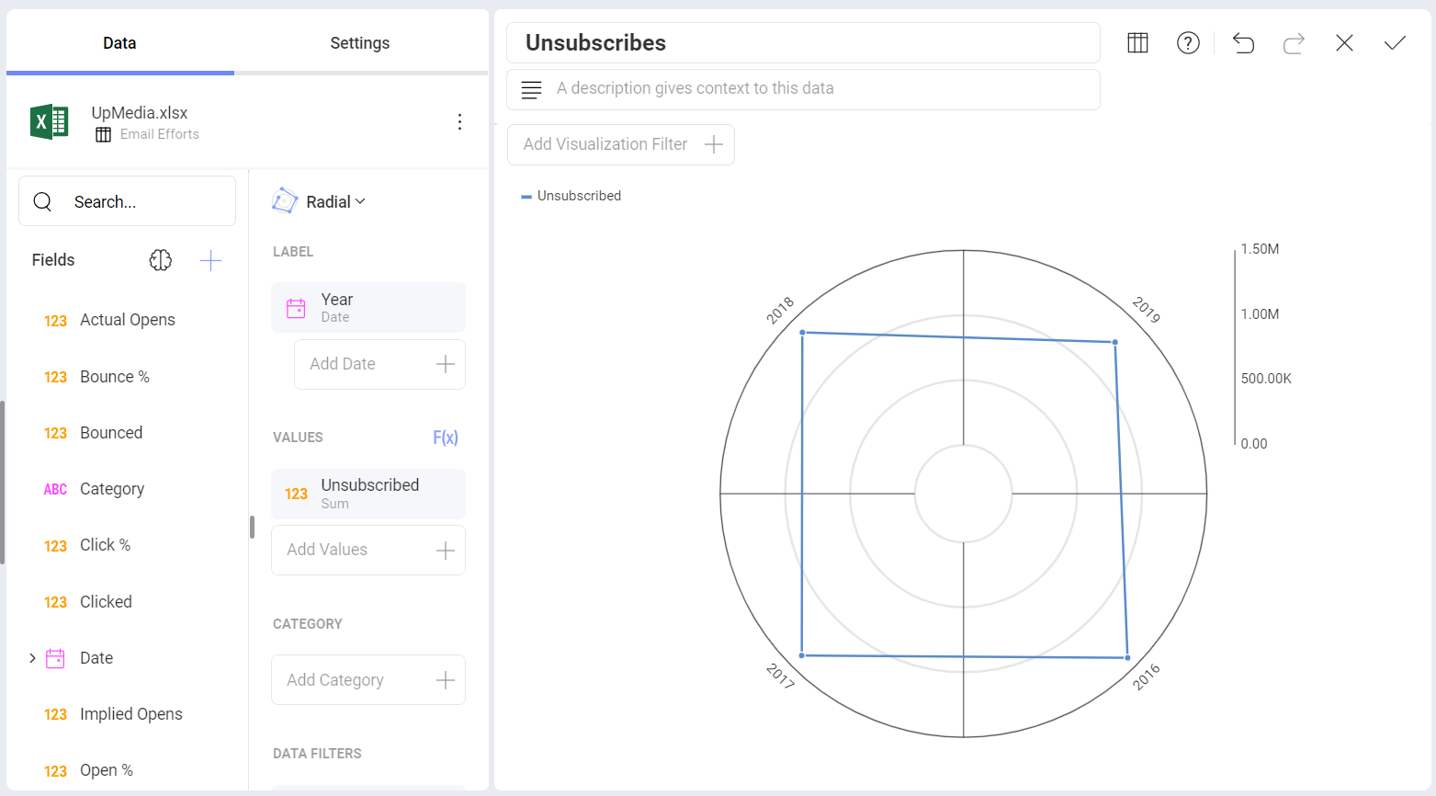Click the Date field calendar icon
This screenshot has height=796, width=1436.
(x=55, y=658)
